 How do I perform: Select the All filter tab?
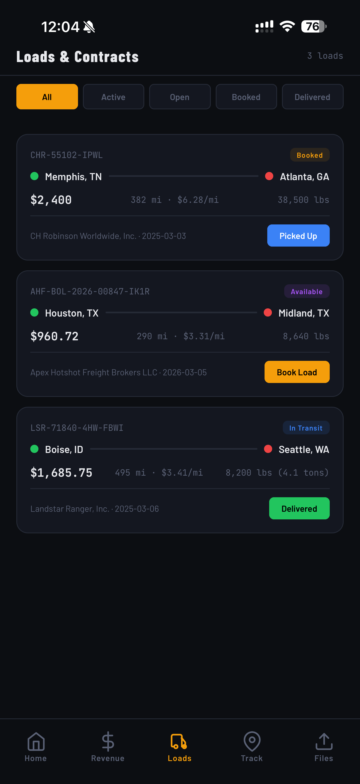click(47, 97)
